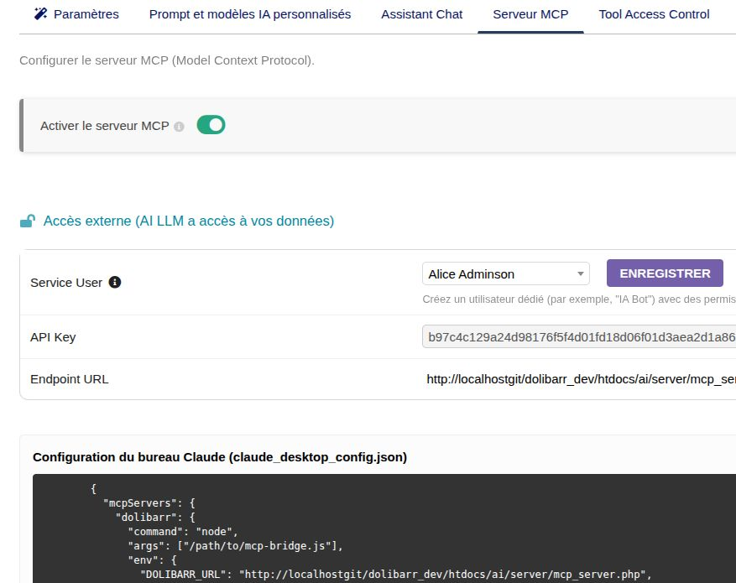736x583 pixels.
Task: Click the Accès externe section heading
Action: pos(189,221)
